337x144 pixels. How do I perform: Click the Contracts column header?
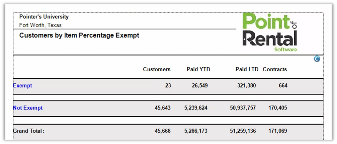tap(275, 70)
